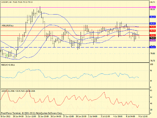Screen dimensions: 157x118
Task: Click the 83 value on ADX scale
Action: click(x=151, y=90)
